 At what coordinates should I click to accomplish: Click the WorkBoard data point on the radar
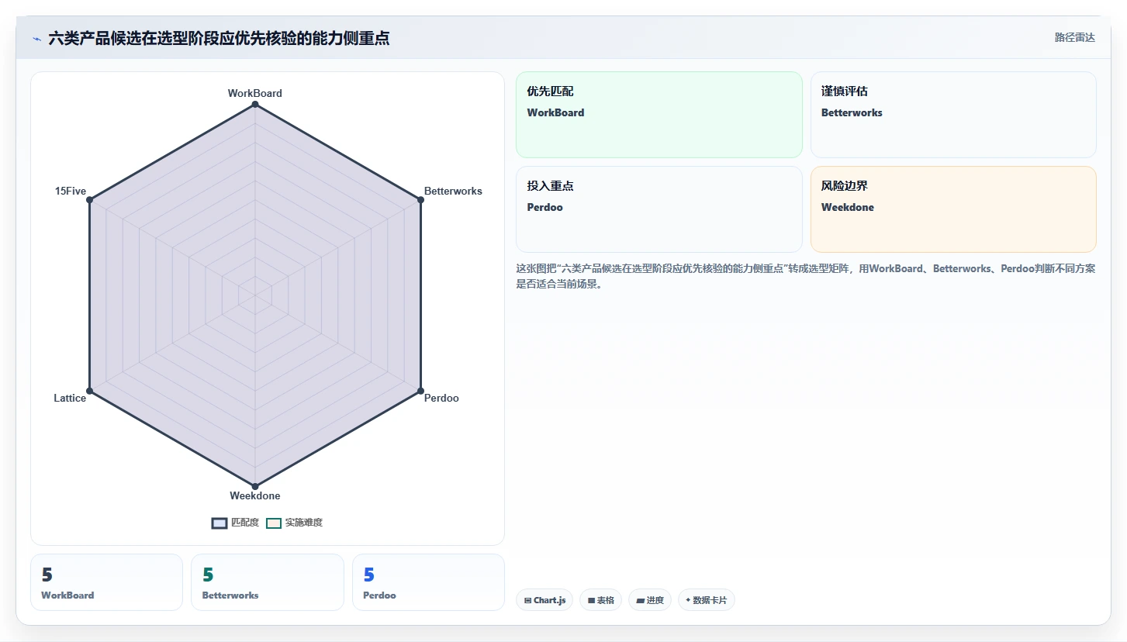pyautogui.click(x=255, y=104)
